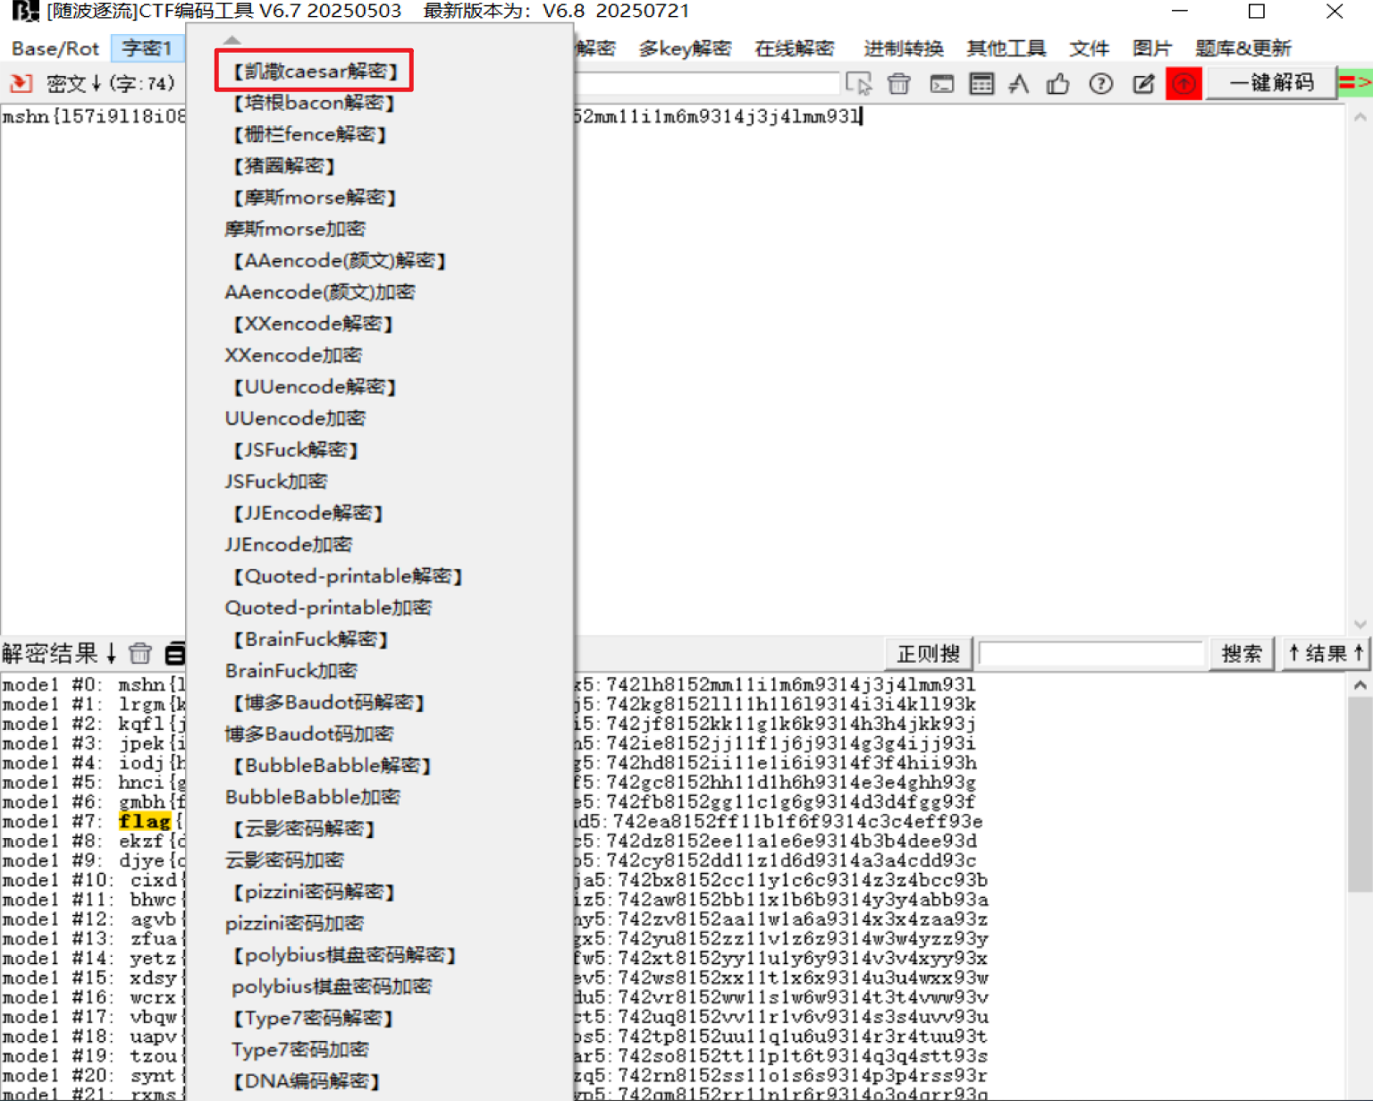Click the green arrow button at right edge

(x=1354, y=83)
